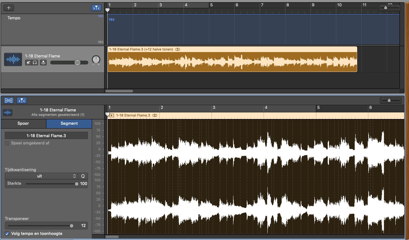409x240 pixels.
Task: Click the 'Transponeer' label
Action: tap(17, 218)
